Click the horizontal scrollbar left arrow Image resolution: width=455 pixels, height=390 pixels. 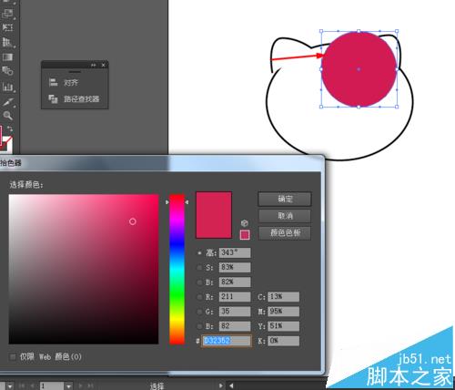click(x=231, y=385)
